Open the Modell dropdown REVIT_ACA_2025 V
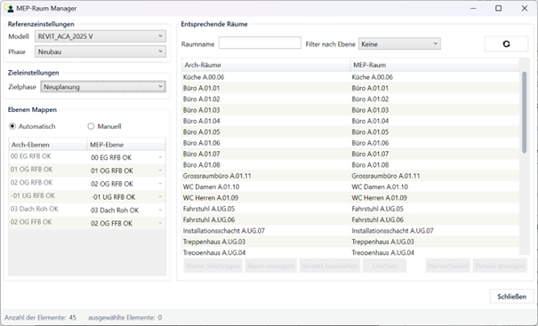 (x=100, y=36)
